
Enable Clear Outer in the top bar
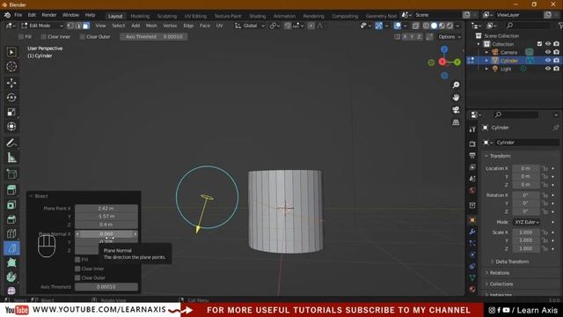[x=82, y=37]
